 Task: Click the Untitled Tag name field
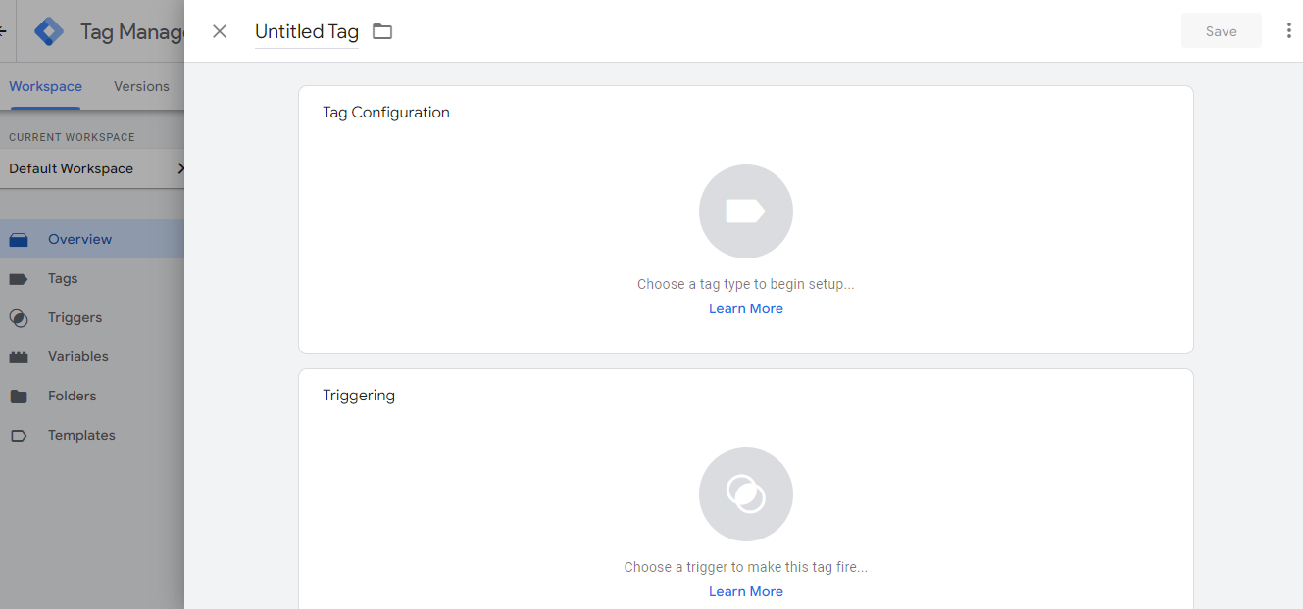click(x=306, y=31)
